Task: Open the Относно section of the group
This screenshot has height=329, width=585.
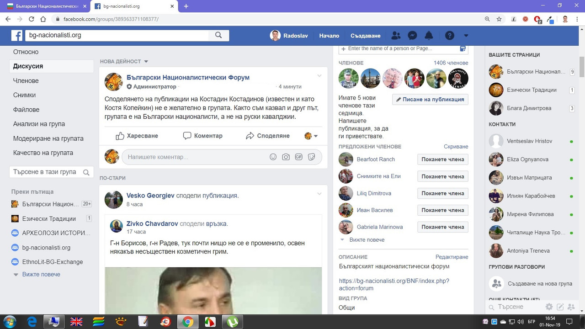Action: (x=26, y=52)
